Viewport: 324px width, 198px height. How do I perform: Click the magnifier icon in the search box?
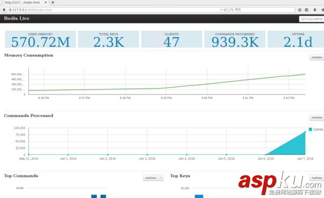pos(232,10)
